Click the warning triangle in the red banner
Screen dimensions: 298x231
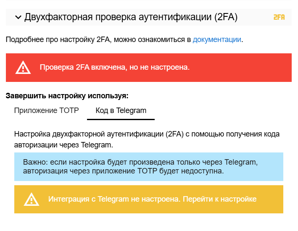23,68
